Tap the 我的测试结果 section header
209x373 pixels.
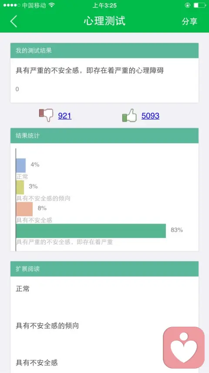click(x=104, y=50)
